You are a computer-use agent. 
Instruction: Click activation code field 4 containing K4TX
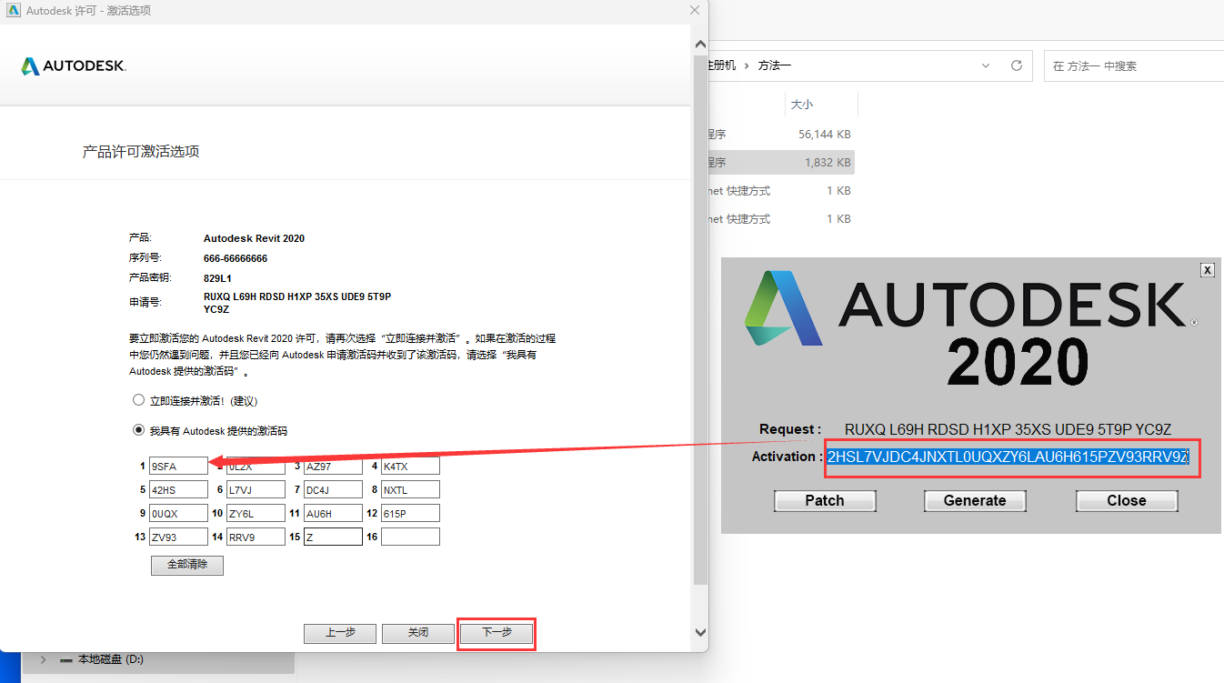pyautogui.click(x=410, y=466)
